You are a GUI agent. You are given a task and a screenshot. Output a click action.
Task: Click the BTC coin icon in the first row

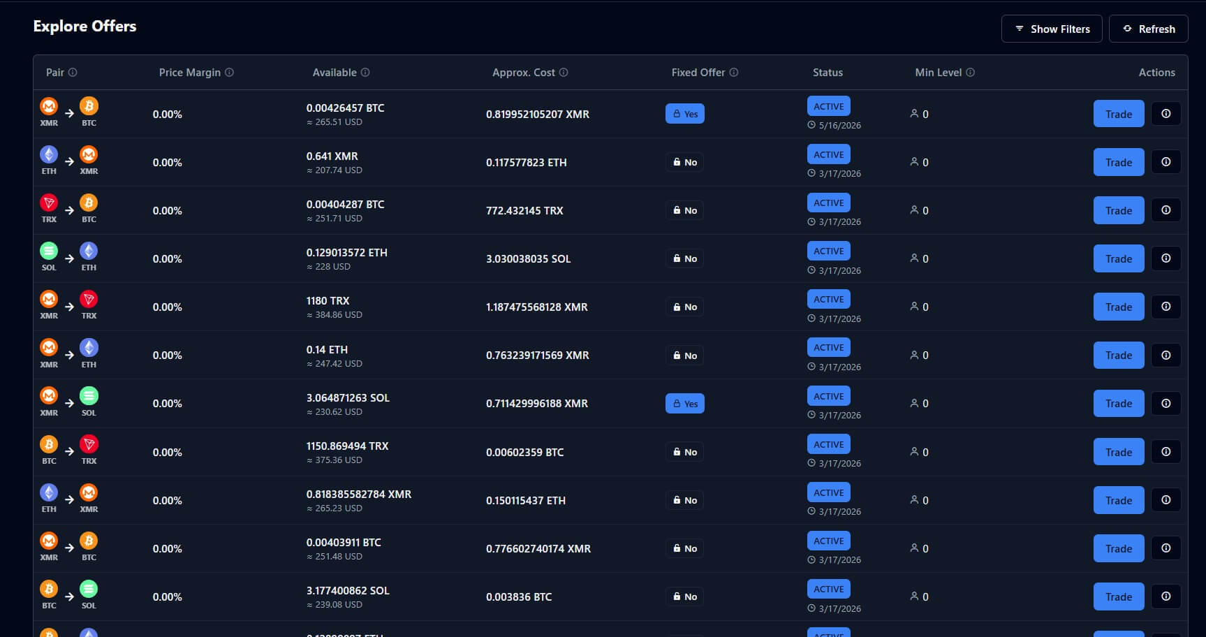(89, 106)
